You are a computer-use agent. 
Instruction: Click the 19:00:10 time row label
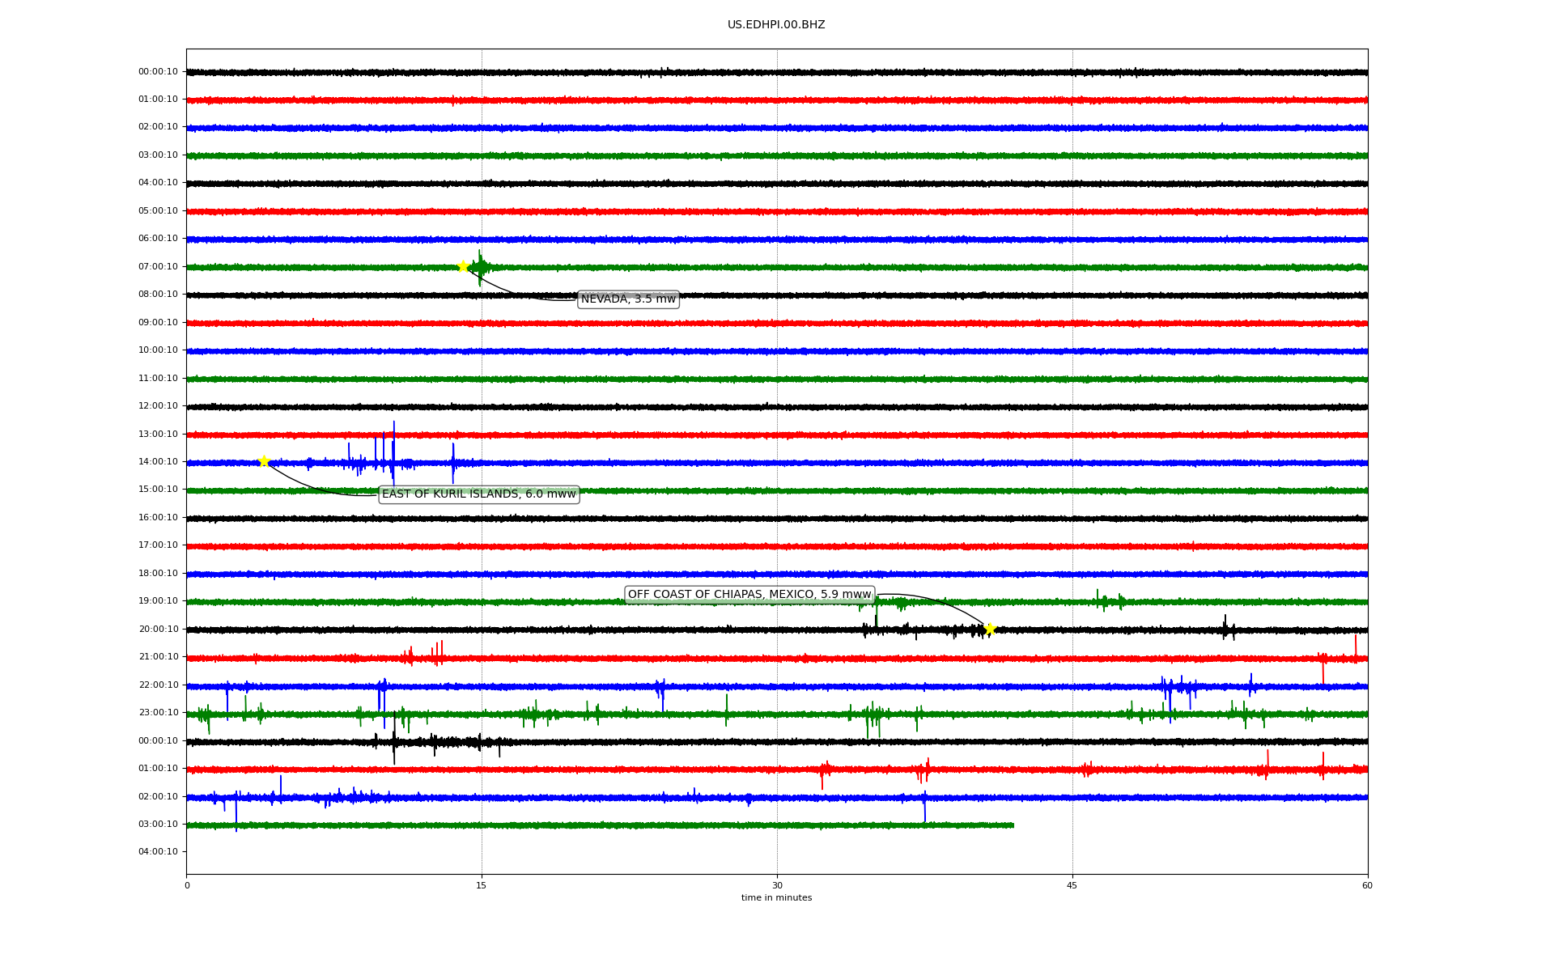click(x=158, y=600)
